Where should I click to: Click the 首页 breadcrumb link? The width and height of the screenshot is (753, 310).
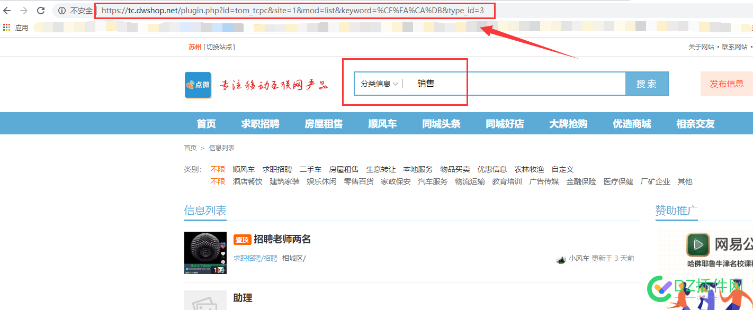point(190,148)
